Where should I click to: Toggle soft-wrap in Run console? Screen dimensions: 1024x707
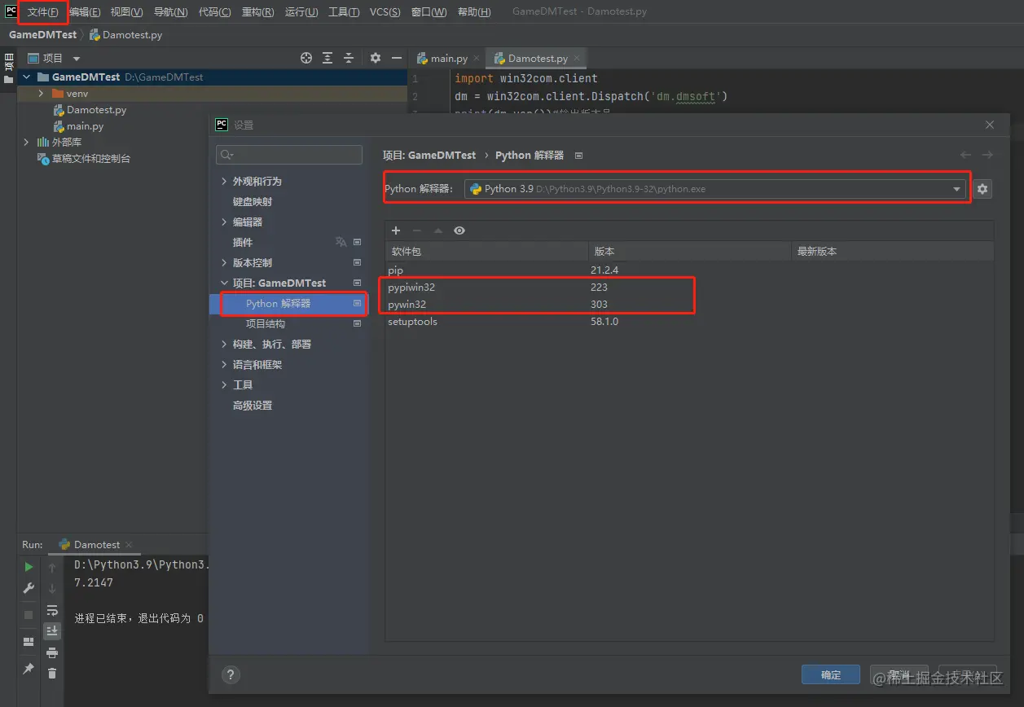52,610
